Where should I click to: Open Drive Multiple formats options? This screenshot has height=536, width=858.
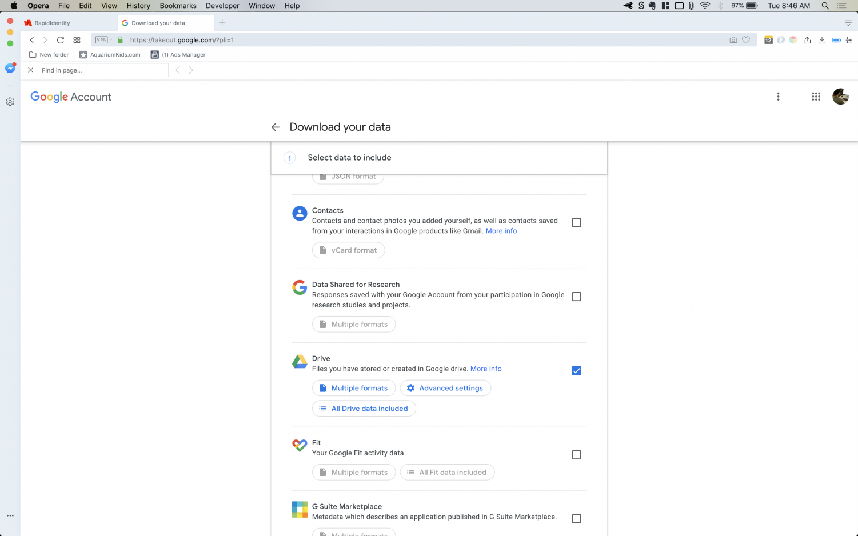tap(353, 388)
